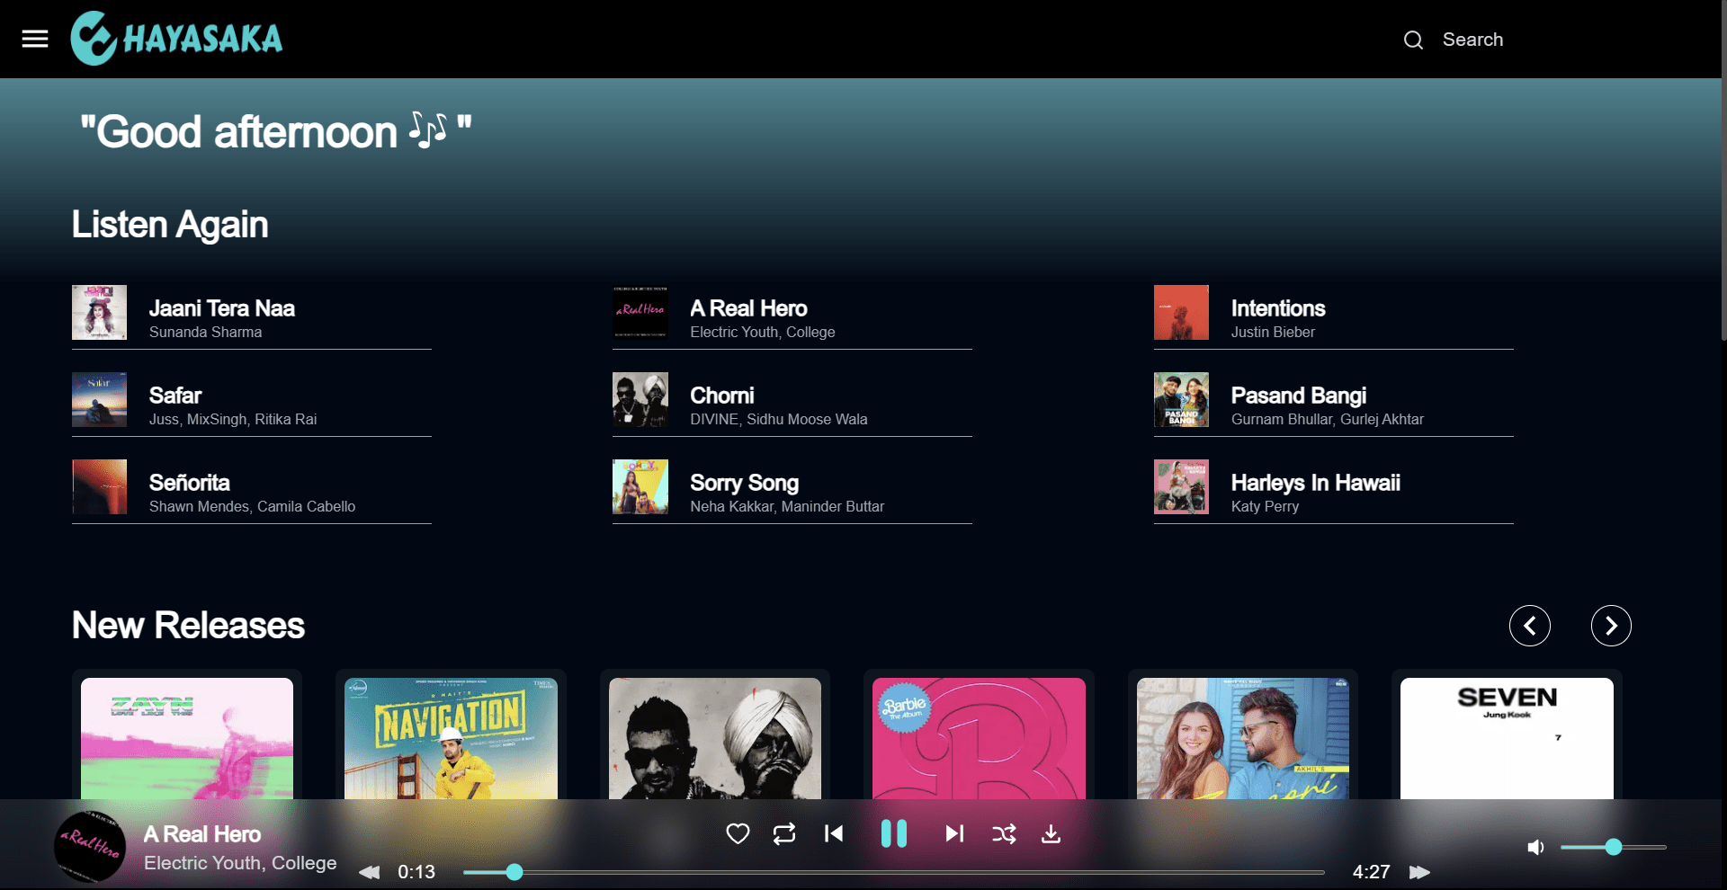Play Intentions by Justin Bieber
Screen dimensions: 1727x890
[1277, 308]
